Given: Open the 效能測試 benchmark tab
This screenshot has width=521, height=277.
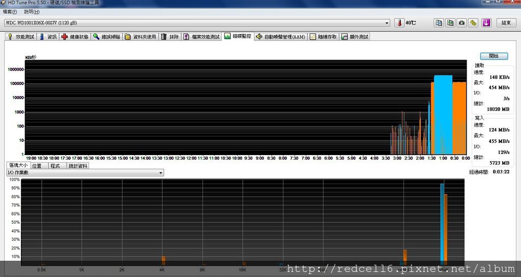Looking at the screenshot, I should click(21, 37).
